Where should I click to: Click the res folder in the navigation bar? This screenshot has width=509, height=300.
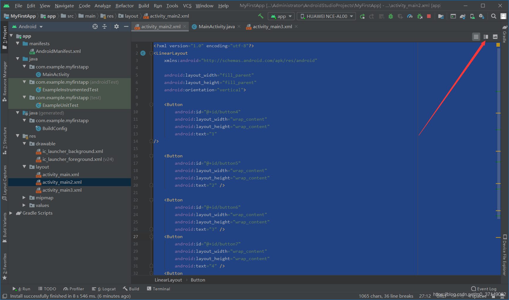(107, 16)
